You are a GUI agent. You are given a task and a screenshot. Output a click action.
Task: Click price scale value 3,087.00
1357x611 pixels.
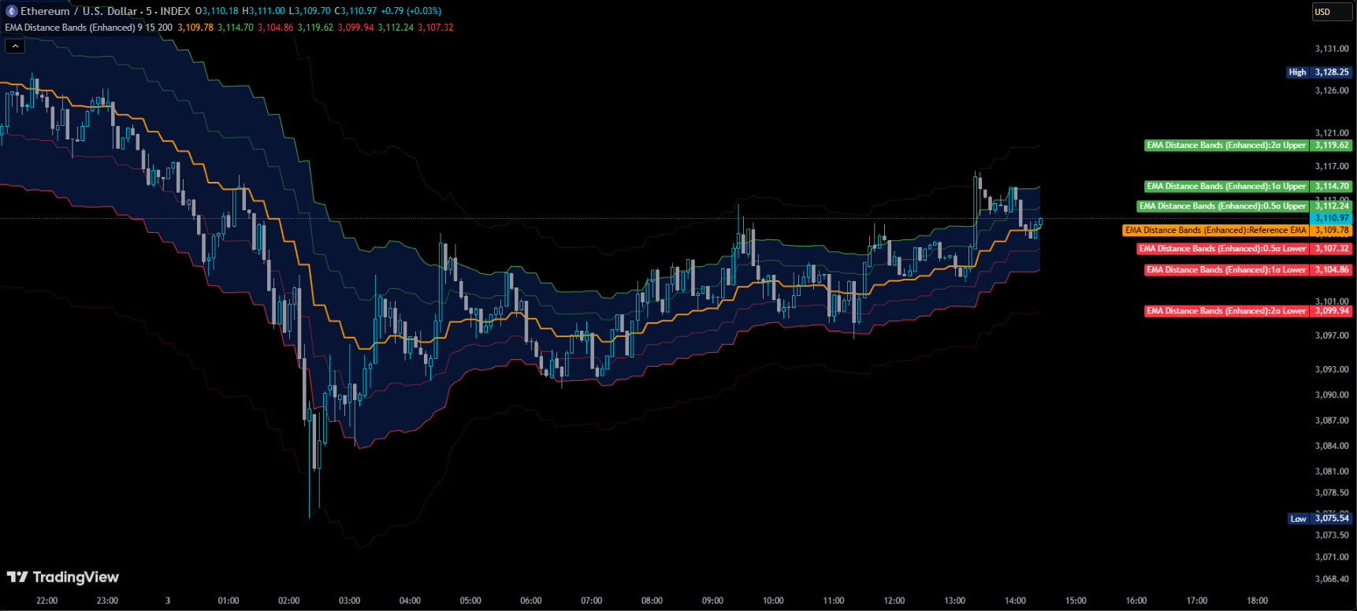1332,420
